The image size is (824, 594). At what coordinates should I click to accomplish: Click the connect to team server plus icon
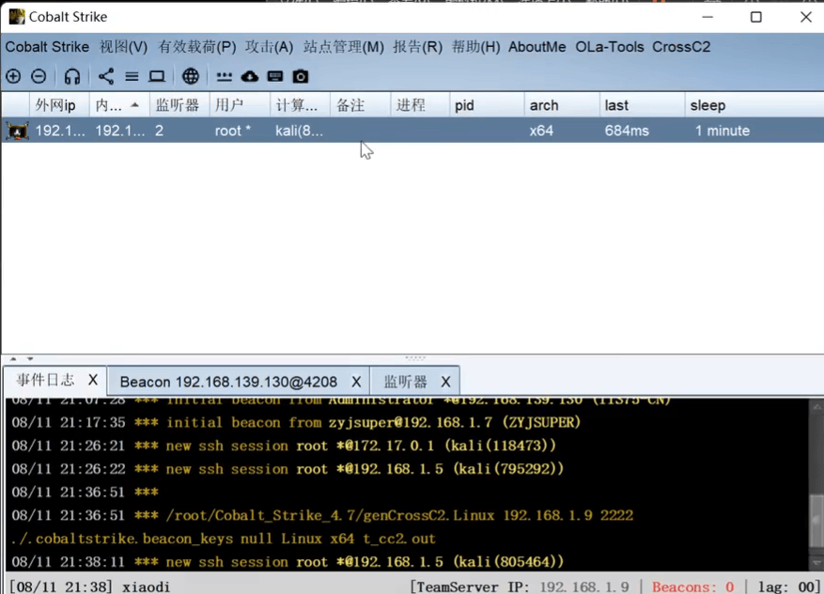pyautogui.click(x=13, y=76)
